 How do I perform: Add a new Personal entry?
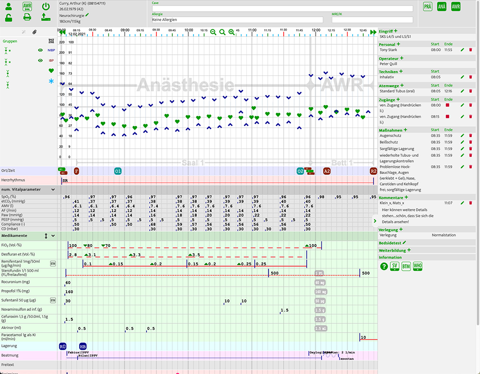pyautogui.click(x=398, y=44)
